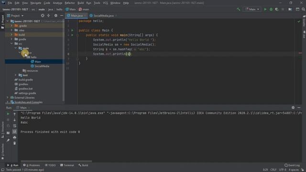Collapse all nodes icon in Project panel
Image resolution: width=306 pixels, height=172 pixels.
(48, 16)
